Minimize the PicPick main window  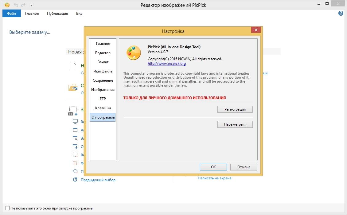[x=319, y=4]
